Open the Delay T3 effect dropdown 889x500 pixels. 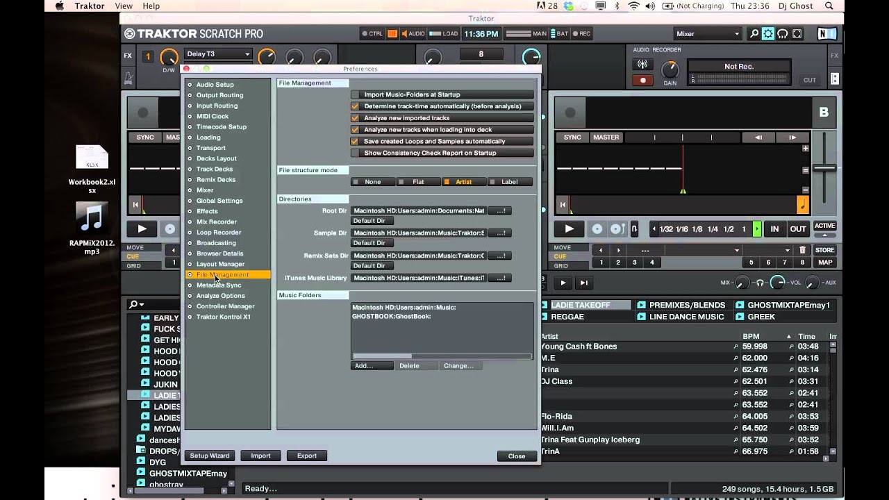(218, 54)
